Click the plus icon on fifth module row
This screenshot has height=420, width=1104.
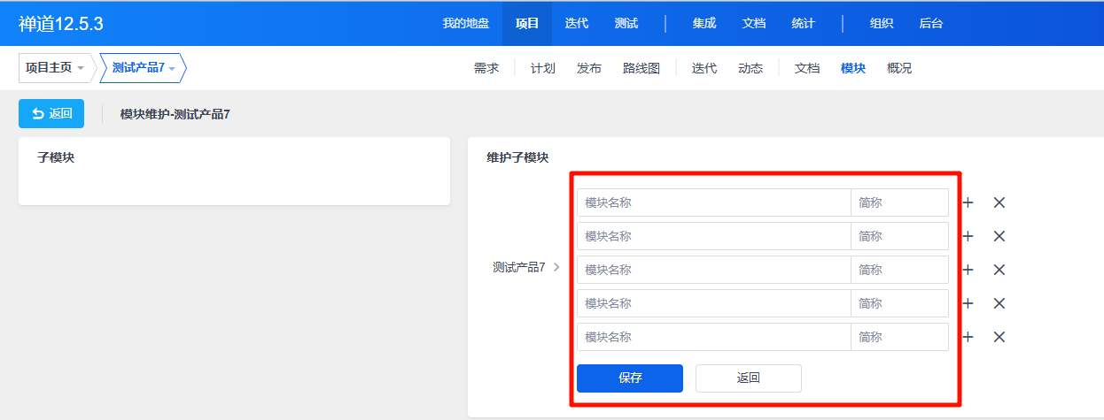[x=968, y=337]
